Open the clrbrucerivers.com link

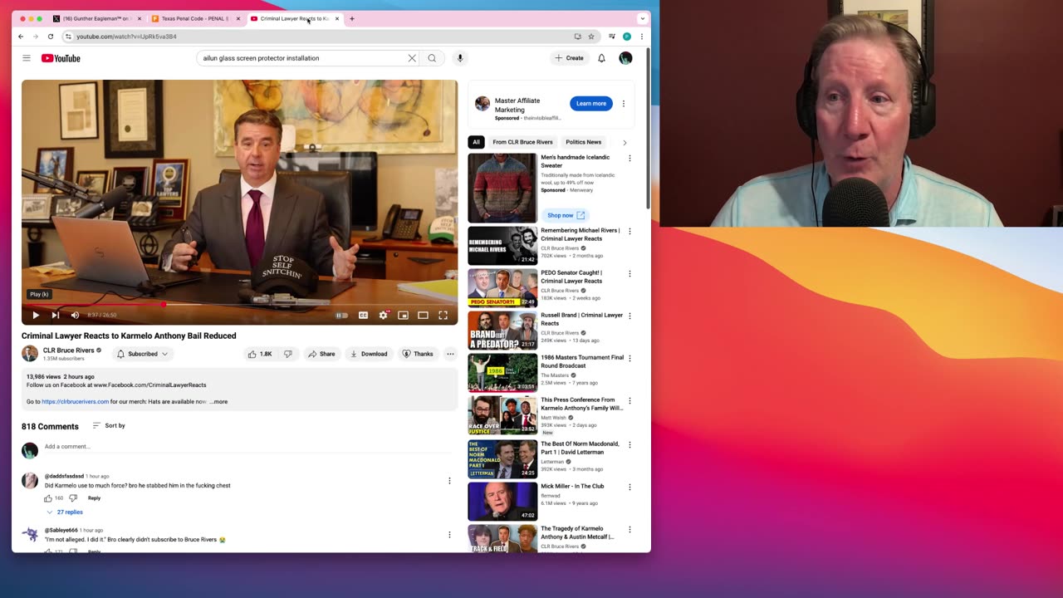pos(75,402)
